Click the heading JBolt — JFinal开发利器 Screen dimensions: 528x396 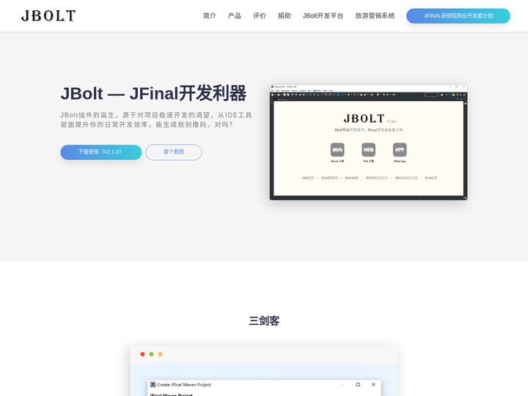(x=153, y=93)
